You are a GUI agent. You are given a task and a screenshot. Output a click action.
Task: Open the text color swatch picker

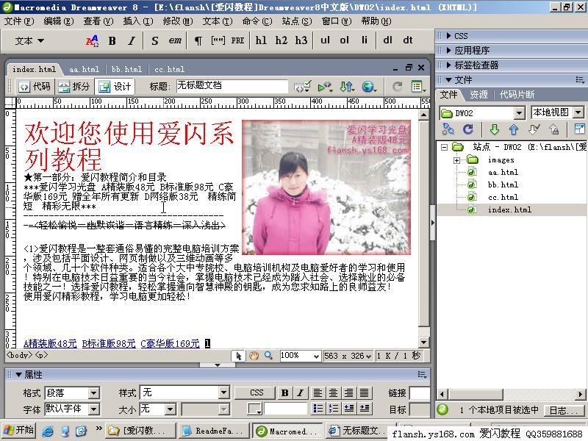click(254, 409)
